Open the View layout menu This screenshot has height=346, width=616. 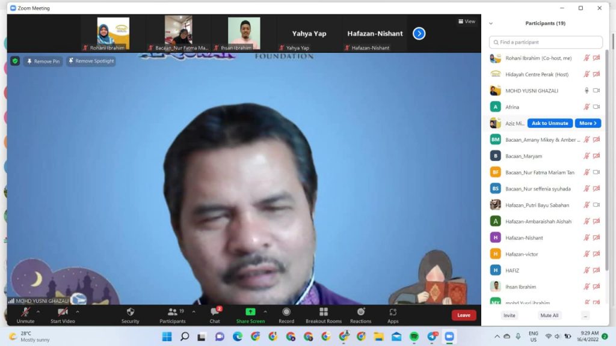(x=467, y=22)
